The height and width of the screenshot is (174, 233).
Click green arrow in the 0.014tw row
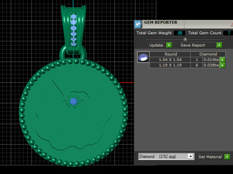[223, 60]
